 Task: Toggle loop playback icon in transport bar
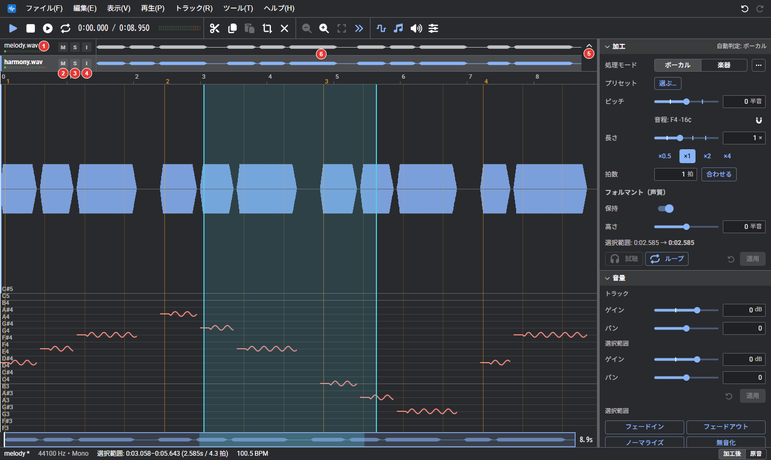point(65,28)
